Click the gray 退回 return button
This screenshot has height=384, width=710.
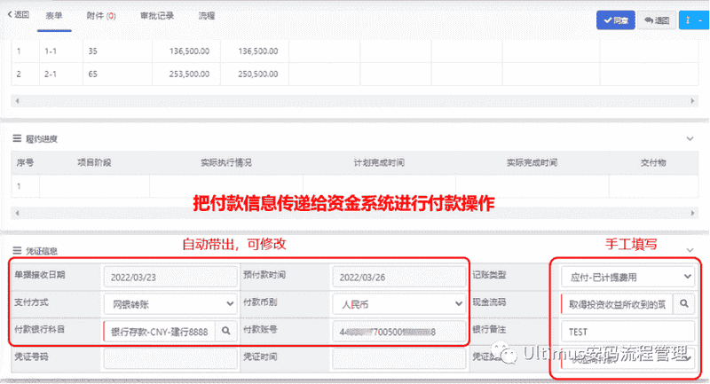(x=657, y=20)
